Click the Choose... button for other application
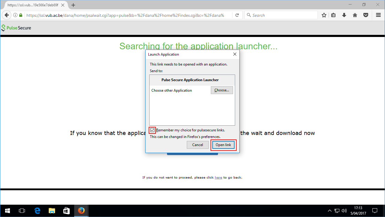This screenshot has width=385, height=217. coord(222,90)
